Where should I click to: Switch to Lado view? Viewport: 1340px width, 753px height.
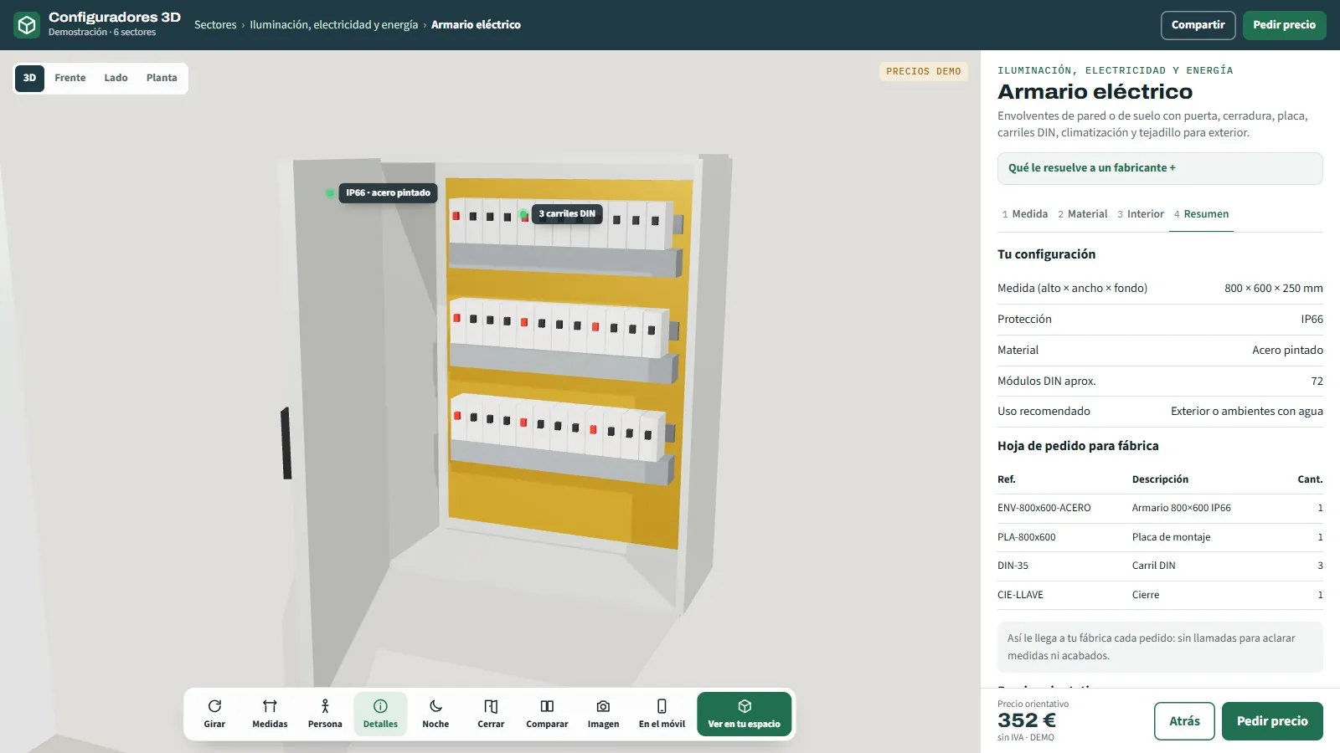click(x=116, y=78)
